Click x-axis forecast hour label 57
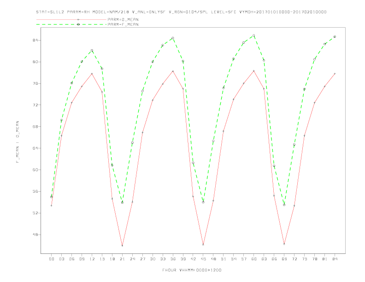This screenshot has height=282, width=365. coord(244,259)
